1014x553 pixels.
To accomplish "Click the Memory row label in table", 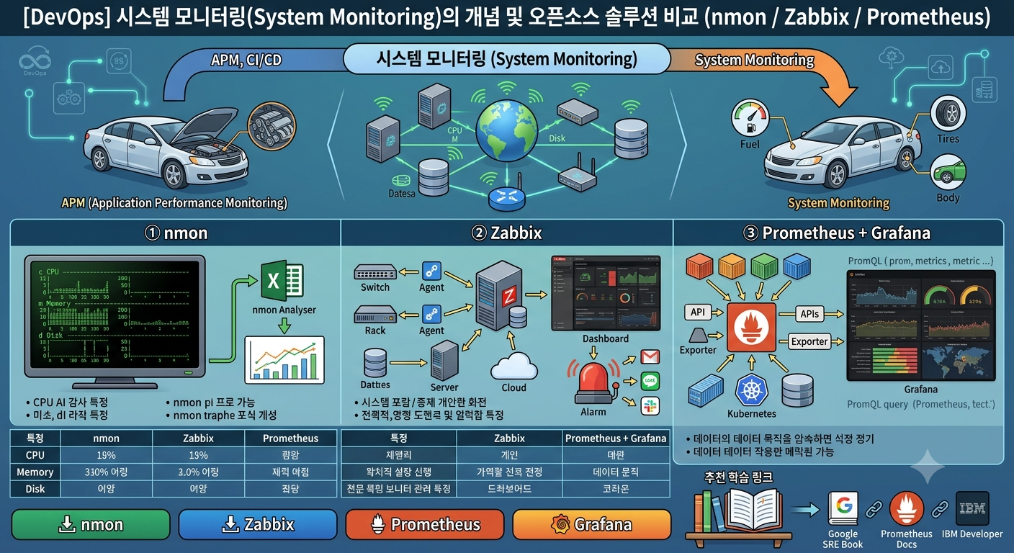I will [x=35, y=472].
